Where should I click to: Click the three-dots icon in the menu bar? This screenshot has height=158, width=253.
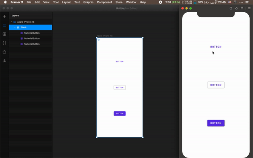[241, 2]
